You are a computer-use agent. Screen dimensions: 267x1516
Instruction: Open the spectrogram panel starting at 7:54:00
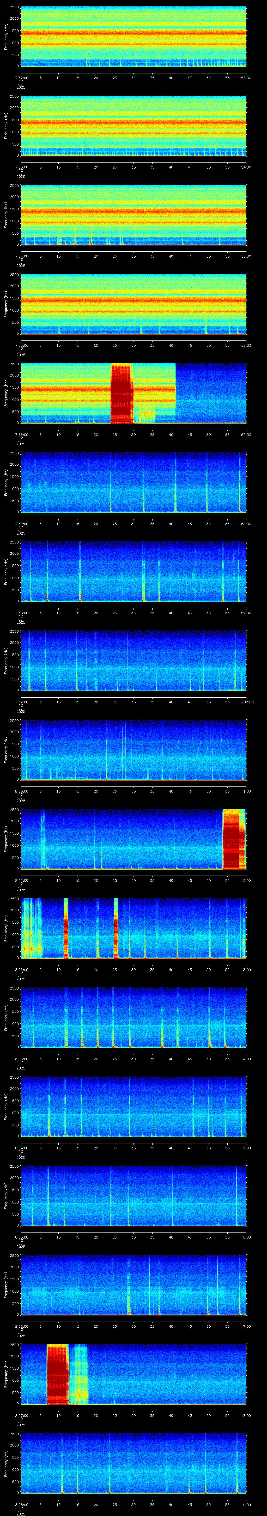pos(134,215)
